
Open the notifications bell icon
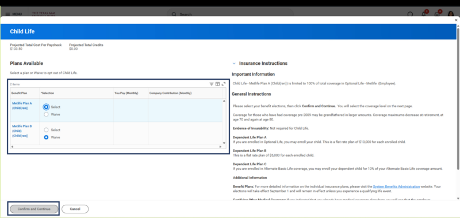(424, 14)
